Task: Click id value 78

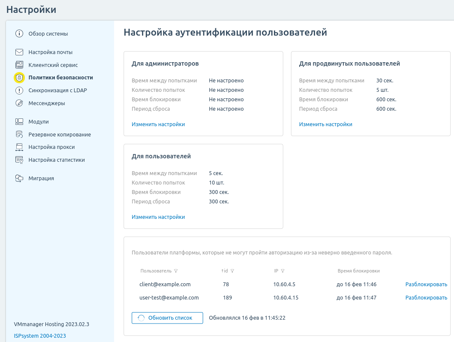Action: tap(226, 284)
